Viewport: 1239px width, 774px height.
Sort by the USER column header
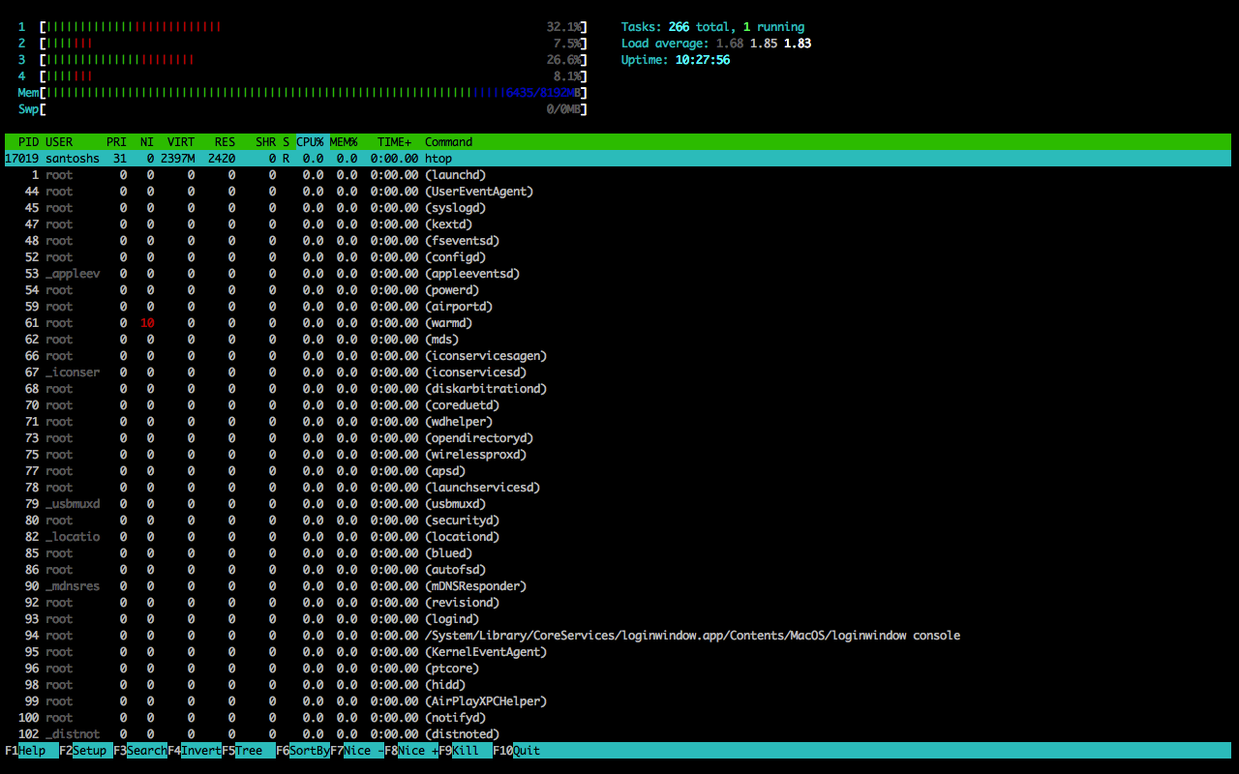59,142
